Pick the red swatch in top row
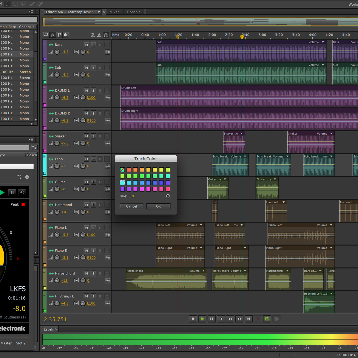 coord(129,169)
